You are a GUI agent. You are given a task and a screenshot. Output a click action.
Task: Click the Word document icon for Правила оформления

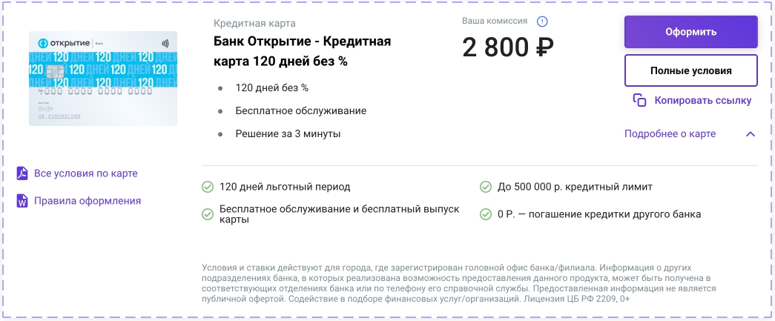click(x=22, y=201)
